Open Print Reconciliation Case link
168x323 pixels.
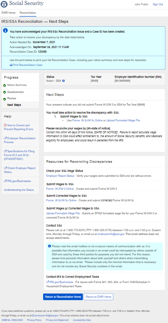coord(28,65)
